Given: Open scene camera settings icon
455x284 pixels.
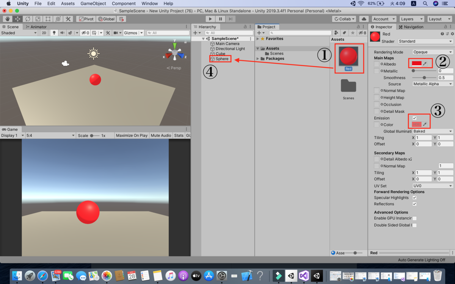Looking at the screenshot, I should coord(116,33).
